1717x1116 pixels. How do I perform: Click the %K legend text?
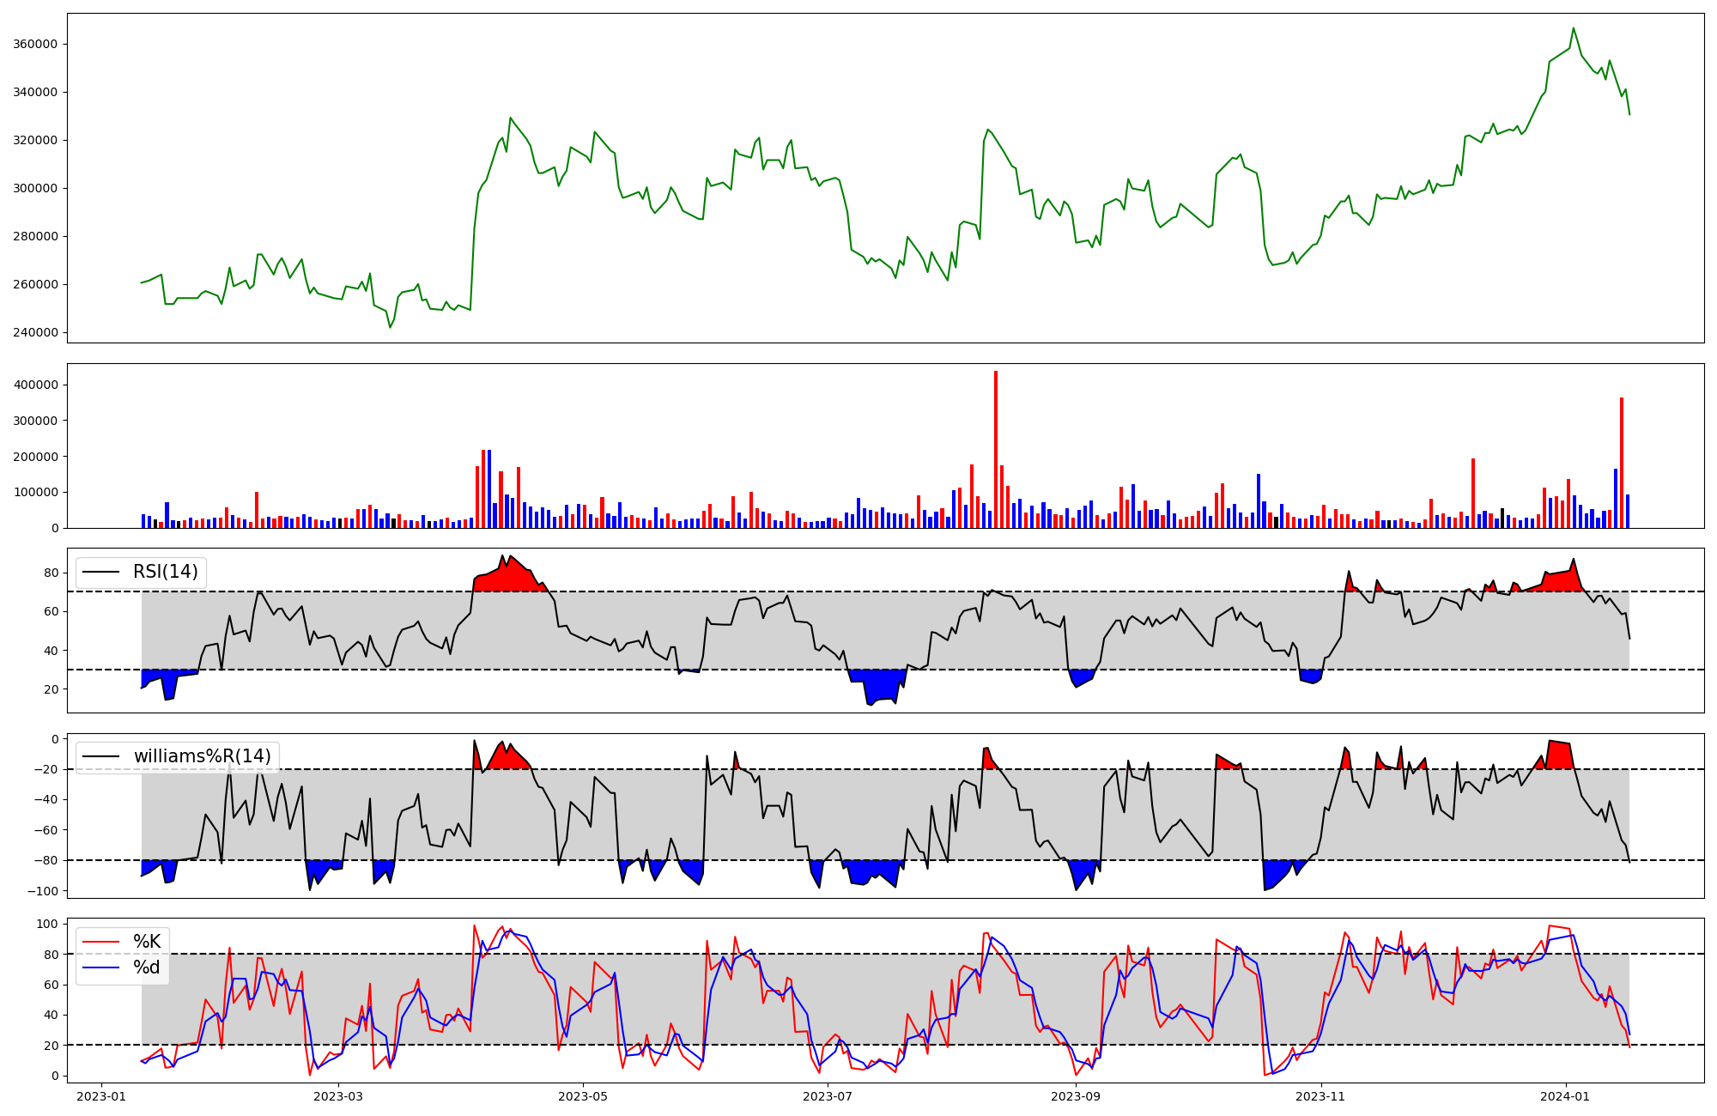point(147,942)
